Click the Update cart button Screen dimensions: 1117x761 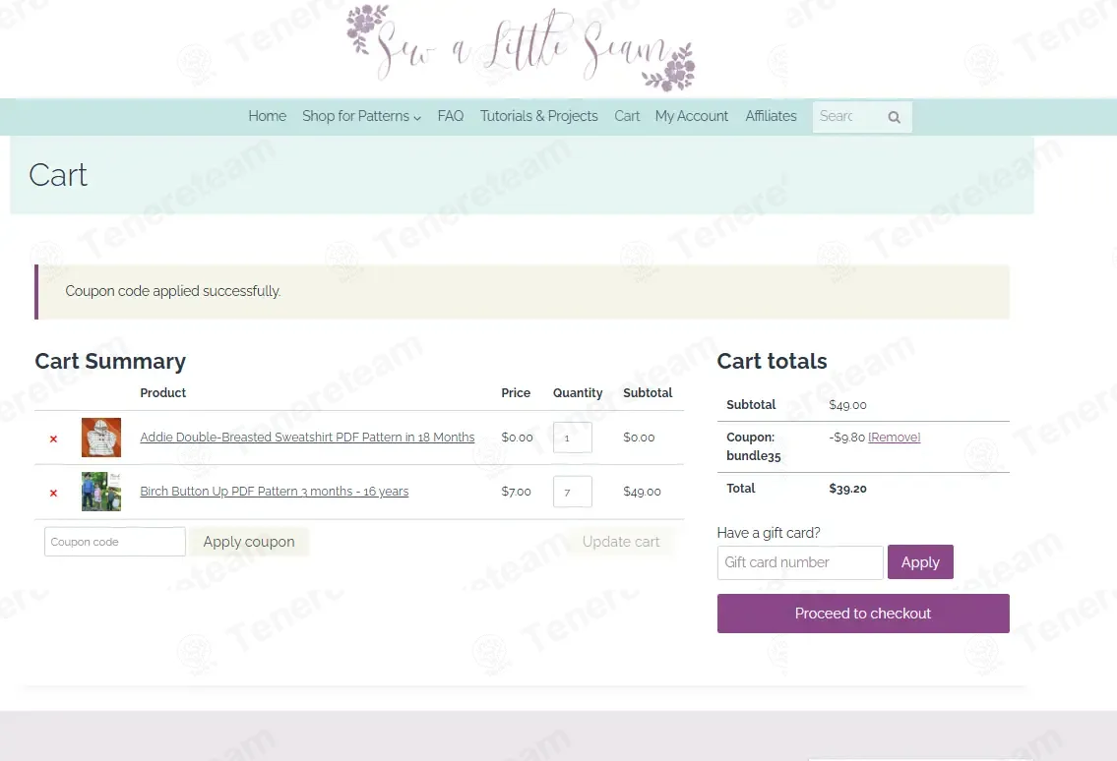tap(620, 542)
